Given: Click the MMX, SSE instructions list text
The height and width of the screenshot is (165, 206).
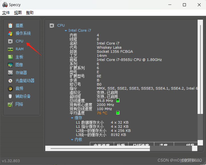Looking at the screenshot, I should (147, 88).
